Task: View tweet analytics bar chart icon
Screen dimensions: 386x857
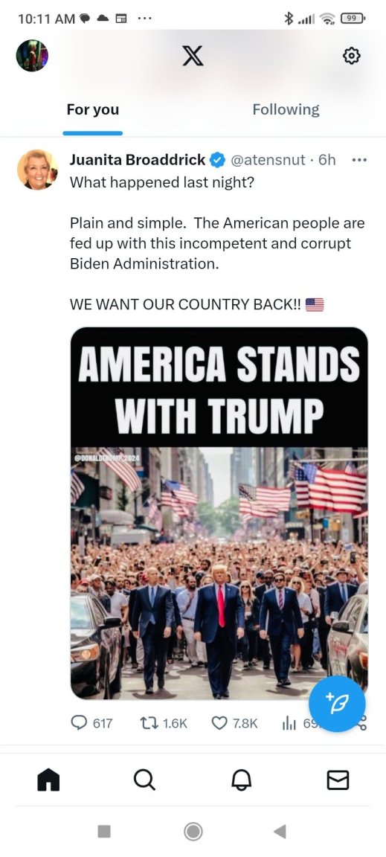Action: point(289,723)
